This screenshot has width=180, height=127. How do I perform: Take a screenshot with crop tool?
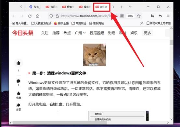click(x=152, y=16)
